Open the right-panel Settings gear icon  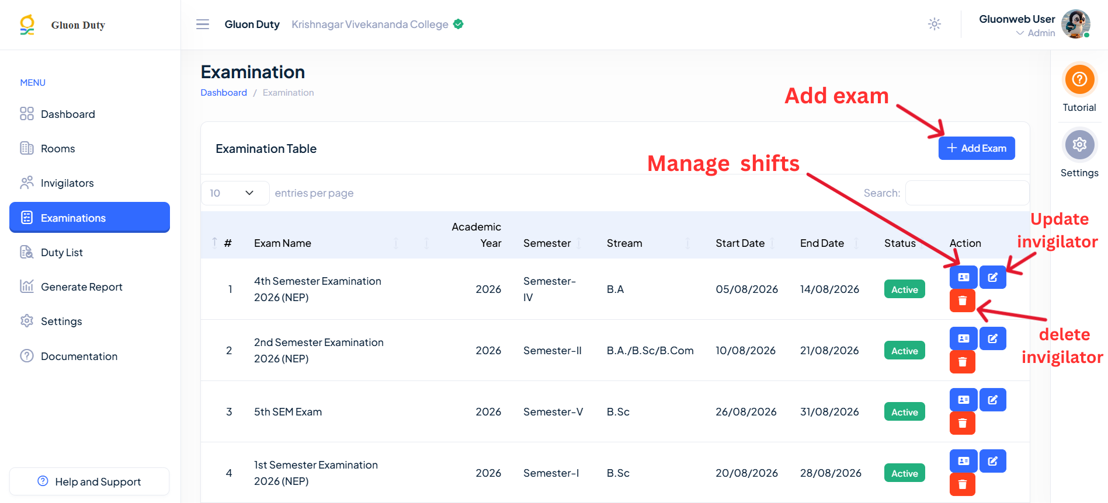click(1079, 144)
